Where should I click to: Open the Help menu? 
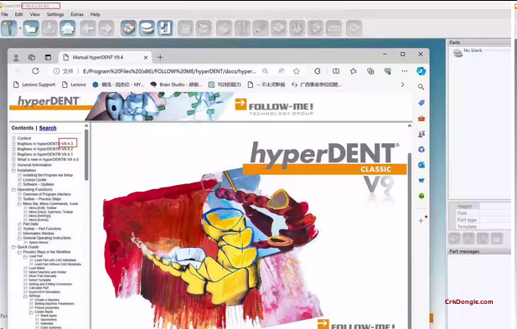point(95,14)
